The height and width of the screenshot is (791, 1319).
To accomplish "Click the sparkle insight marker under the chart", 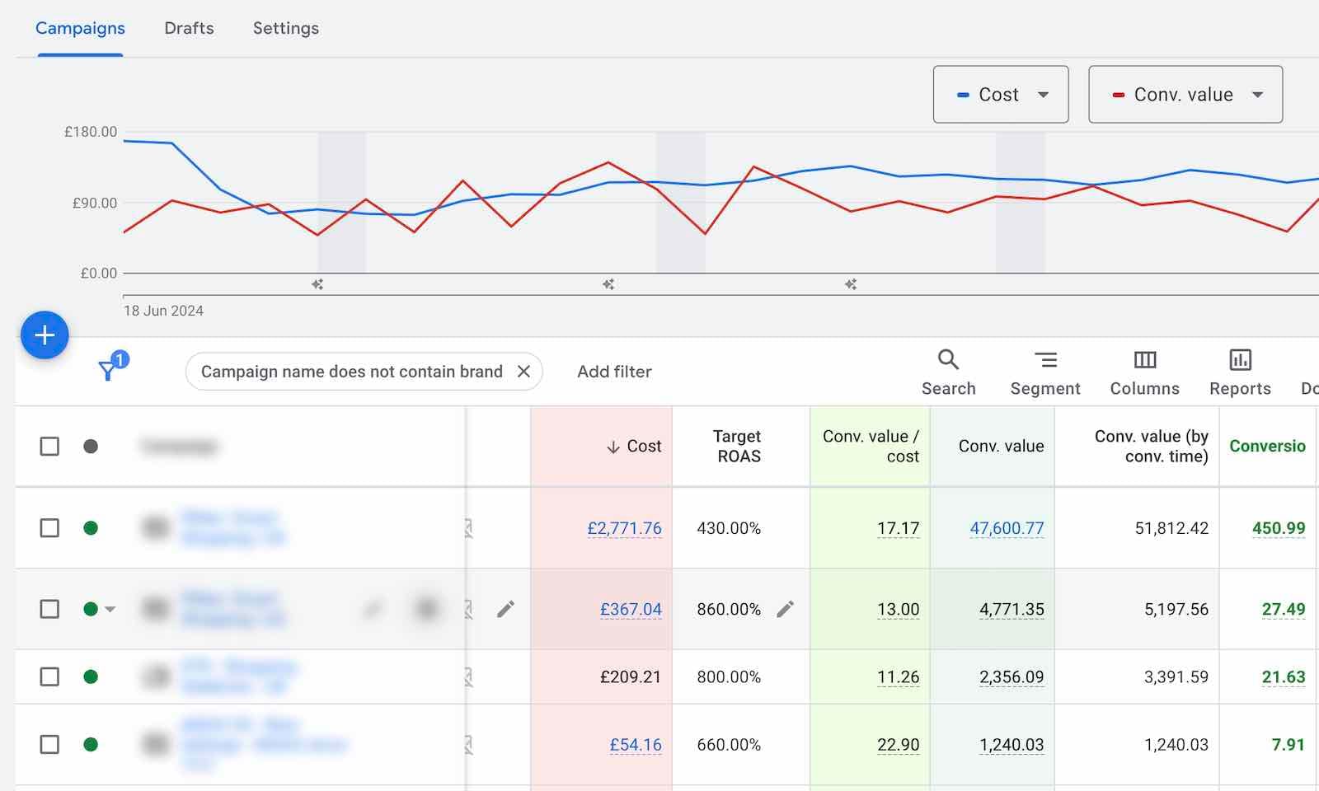I will pos(317,283).
